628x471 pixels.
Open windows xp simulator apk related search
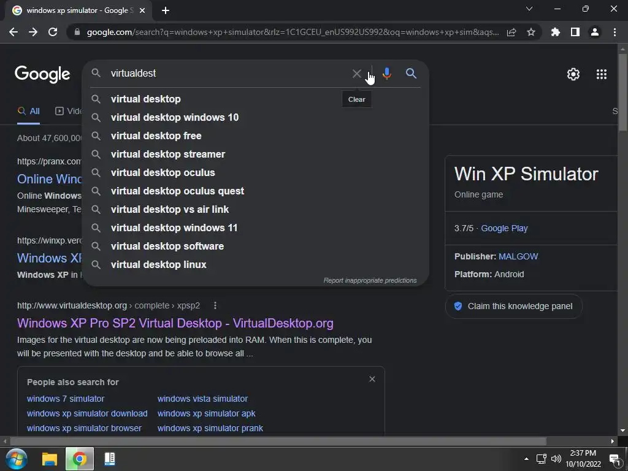pos(206,413)
